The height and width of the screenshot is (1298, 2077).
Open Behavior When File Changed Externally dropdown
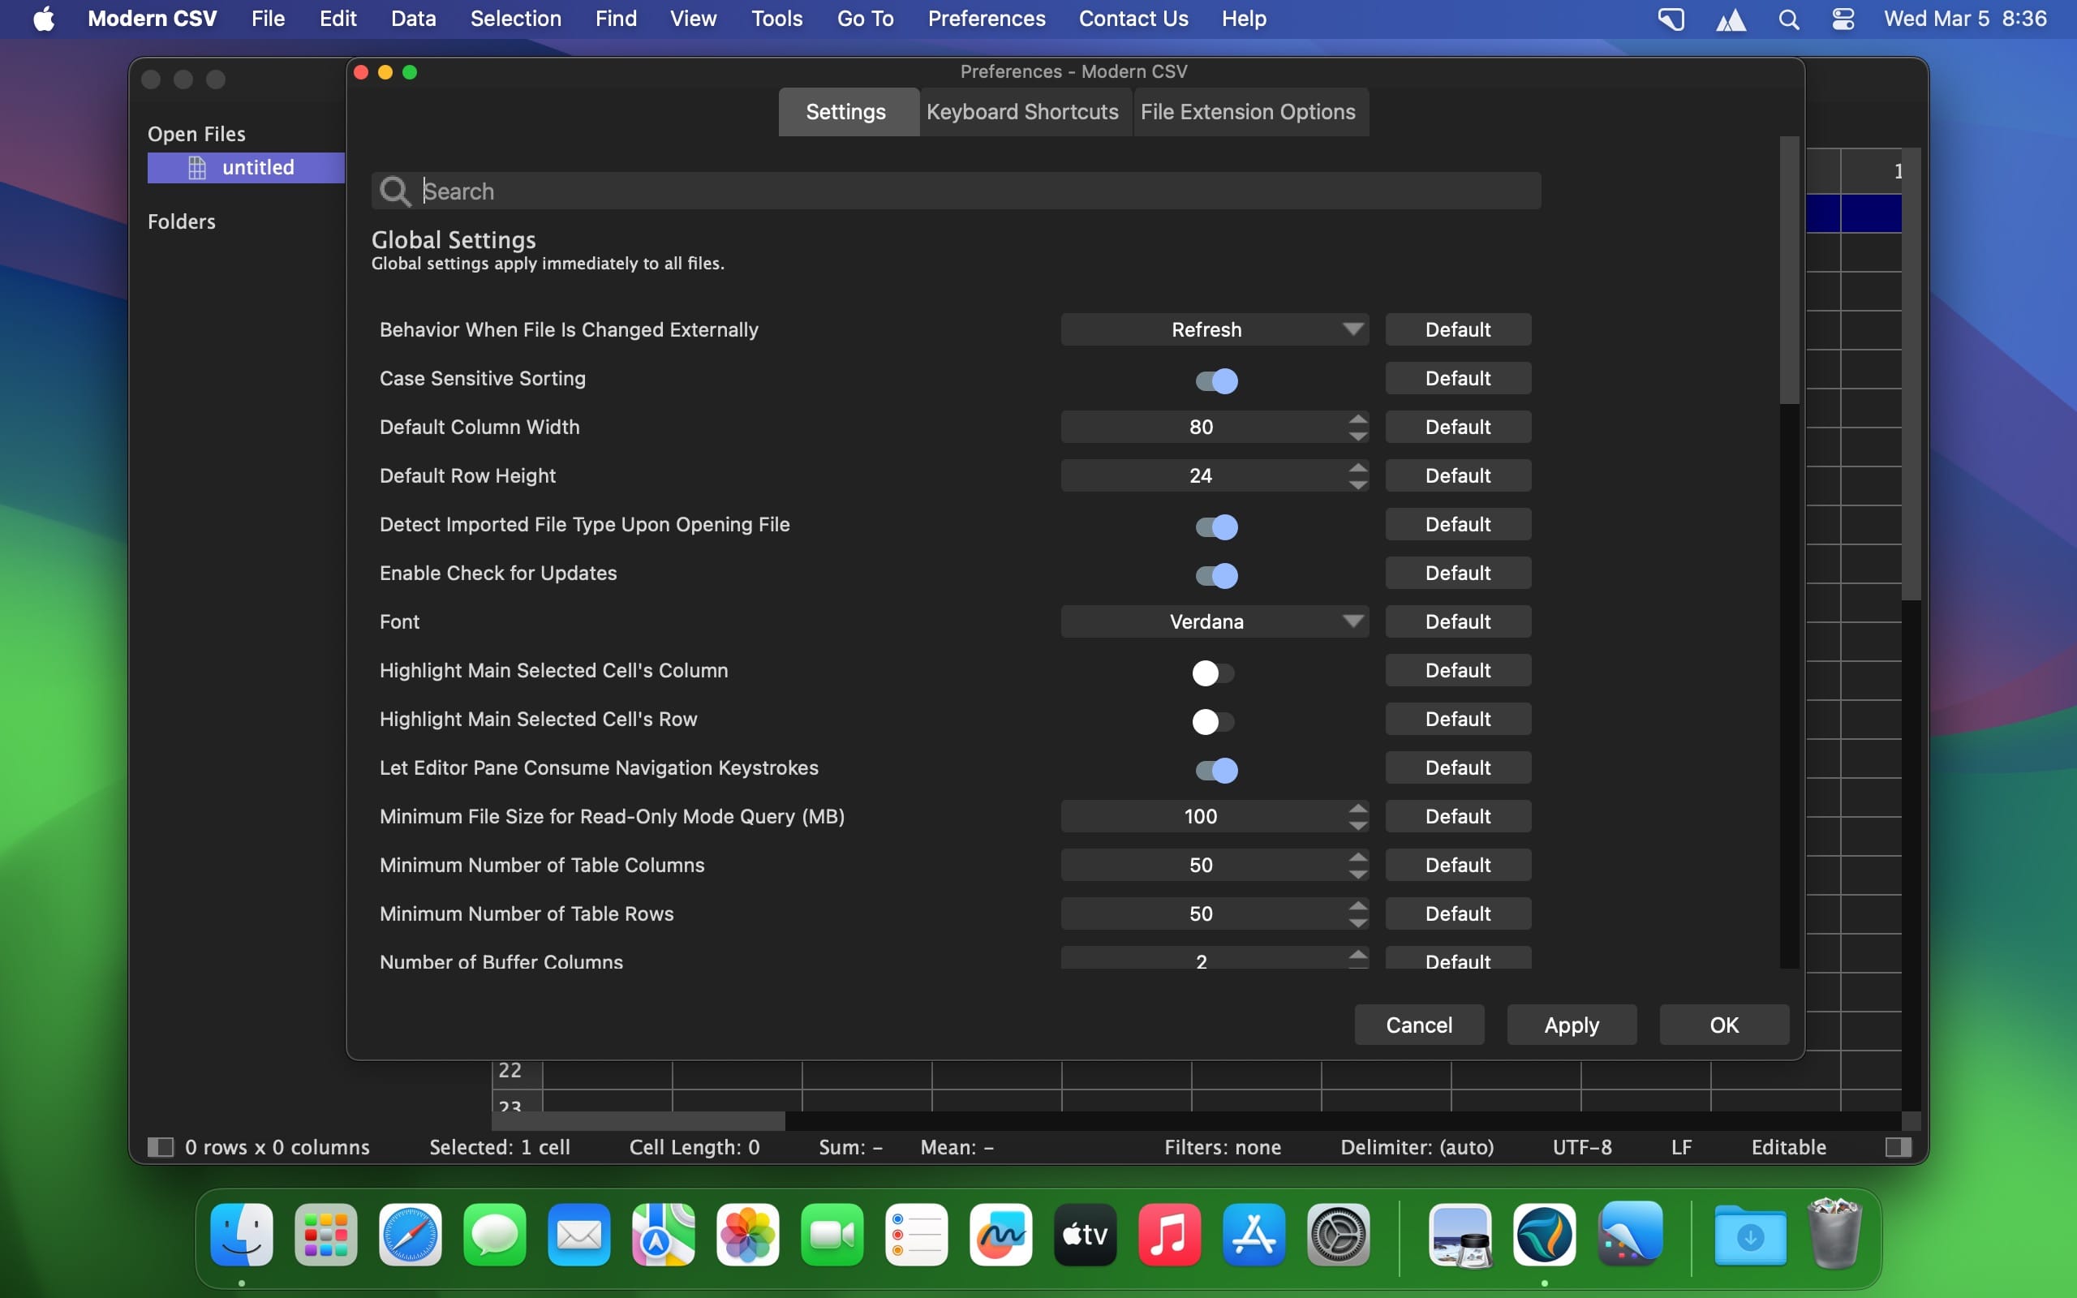pyautogui.click(x=1215, y=329)
